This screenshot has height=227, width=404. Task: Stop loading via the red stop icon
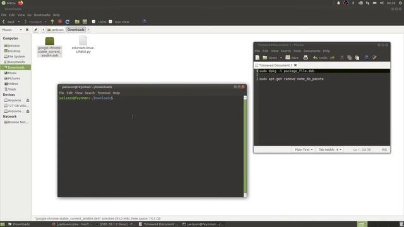click(x=60, y=22)
